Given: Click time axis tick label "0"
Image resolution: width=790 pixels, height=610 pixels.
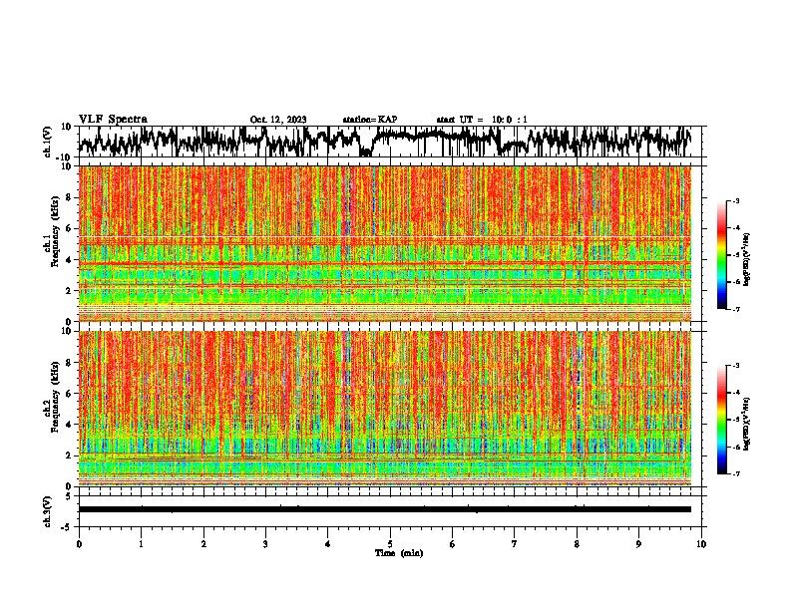Looking at the screenshot, I should (x=79, y=544).
